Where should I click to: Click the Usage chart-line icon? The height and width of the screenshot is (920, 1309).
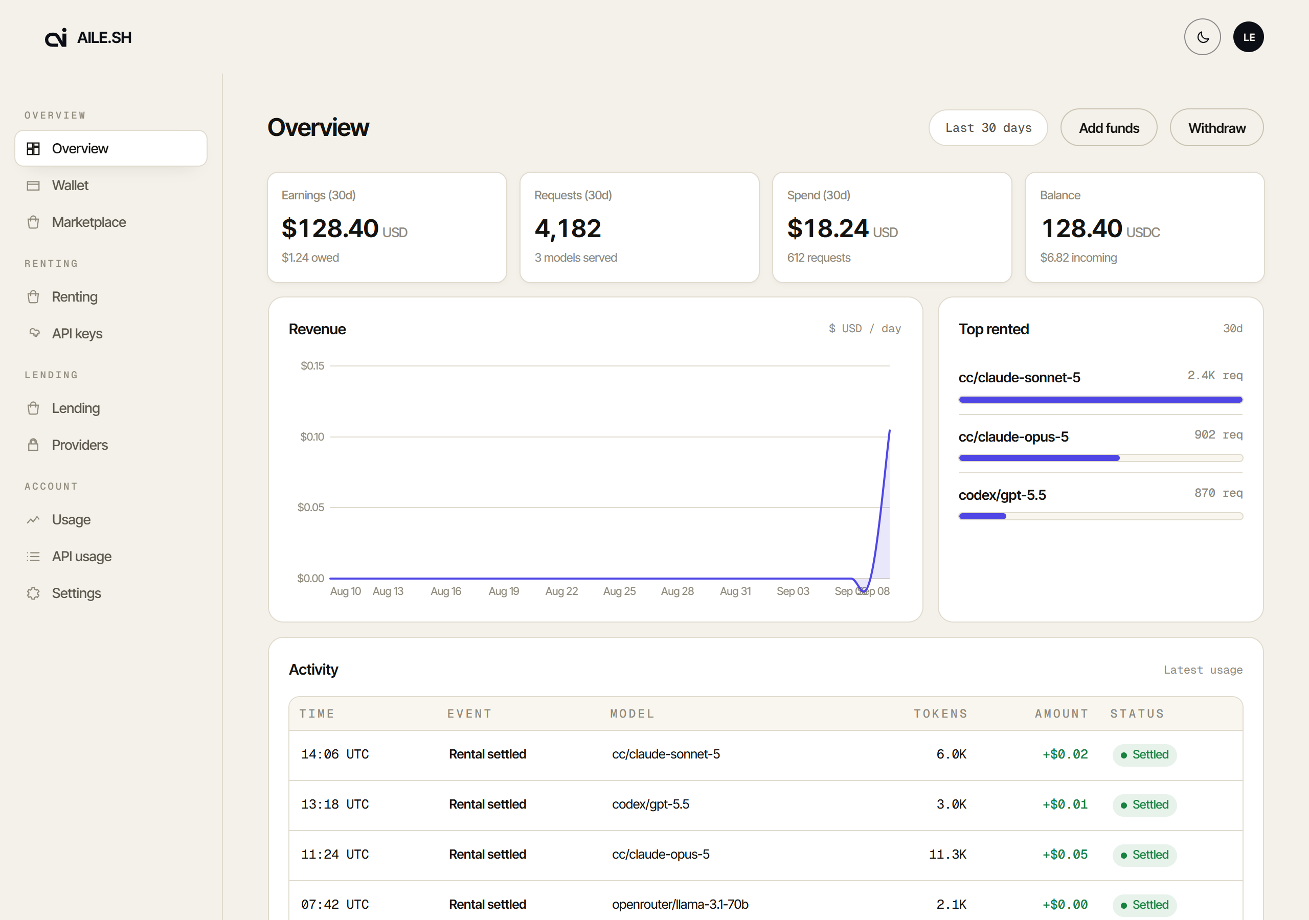[34, 519]
